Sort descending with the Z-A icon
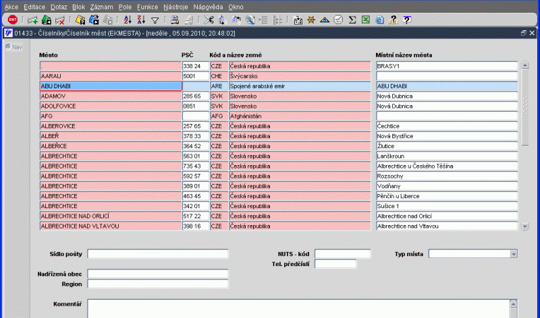This screenshot has height=318, width=540. pyautogui.click(x=141, y=20)
